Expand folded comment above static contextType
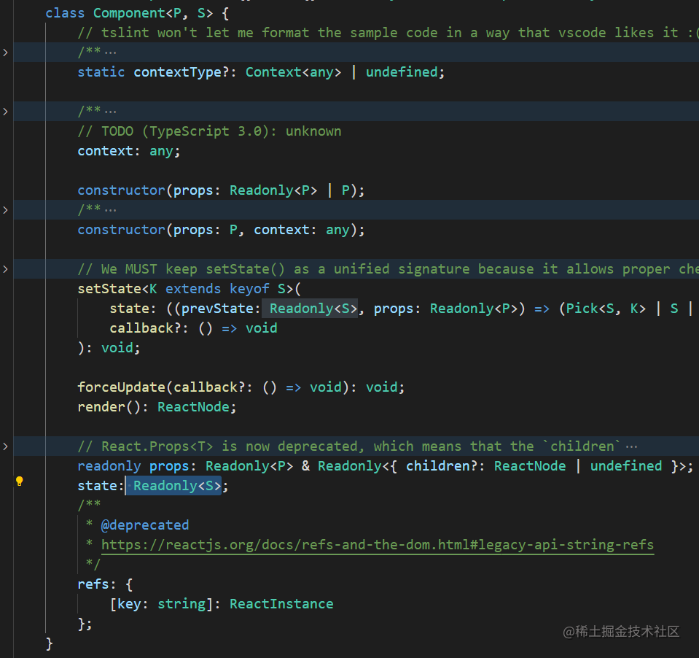The width and height of the screenshot is (699, 658). tap(5, 53)
